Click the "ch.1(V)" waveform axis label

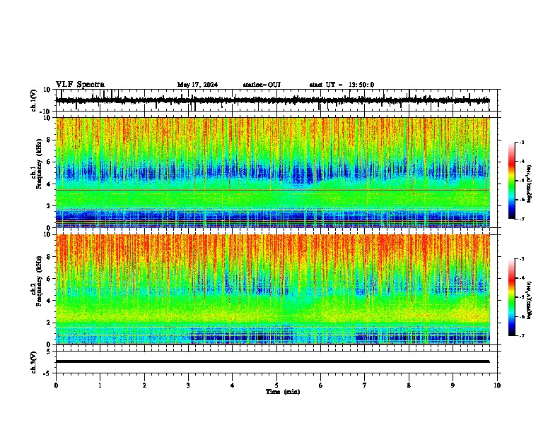34,100
